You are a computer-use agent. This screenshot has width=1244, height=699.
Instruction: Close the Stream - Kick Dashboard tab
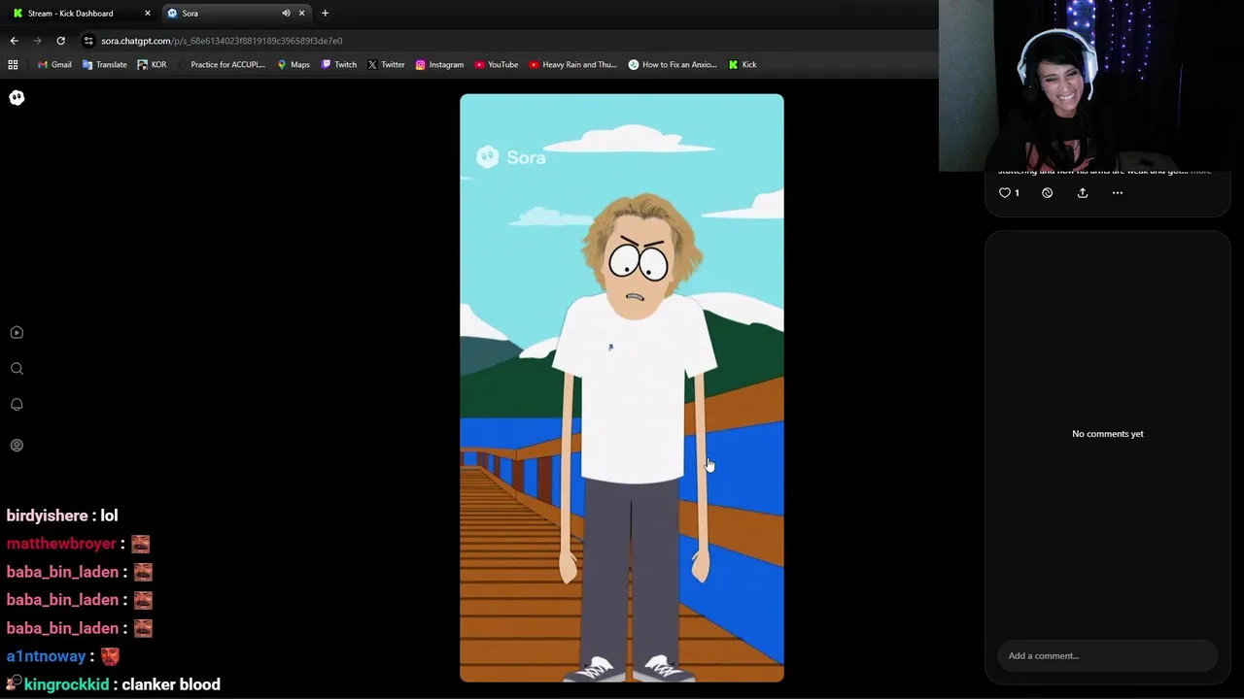(148, 14)
